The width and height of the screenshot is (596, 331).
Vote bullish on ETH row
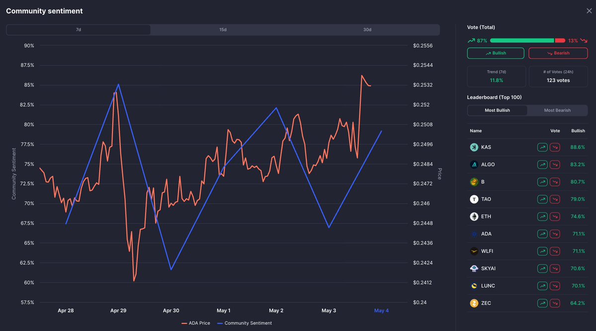(542, 217)
